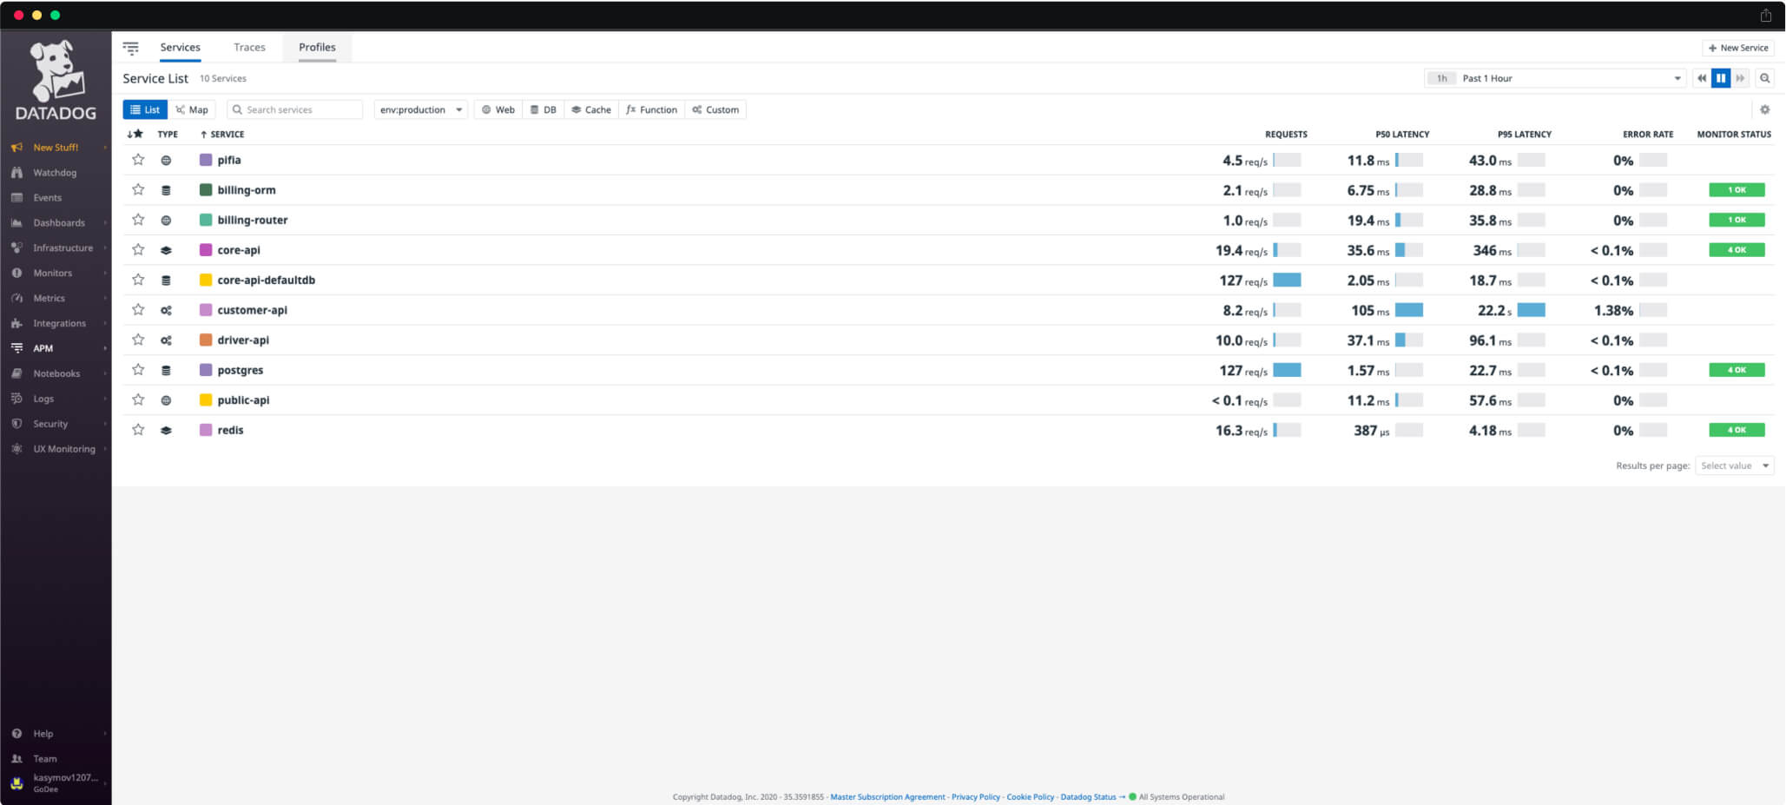Toggle the Web service type filter

(x=498, y=109)
